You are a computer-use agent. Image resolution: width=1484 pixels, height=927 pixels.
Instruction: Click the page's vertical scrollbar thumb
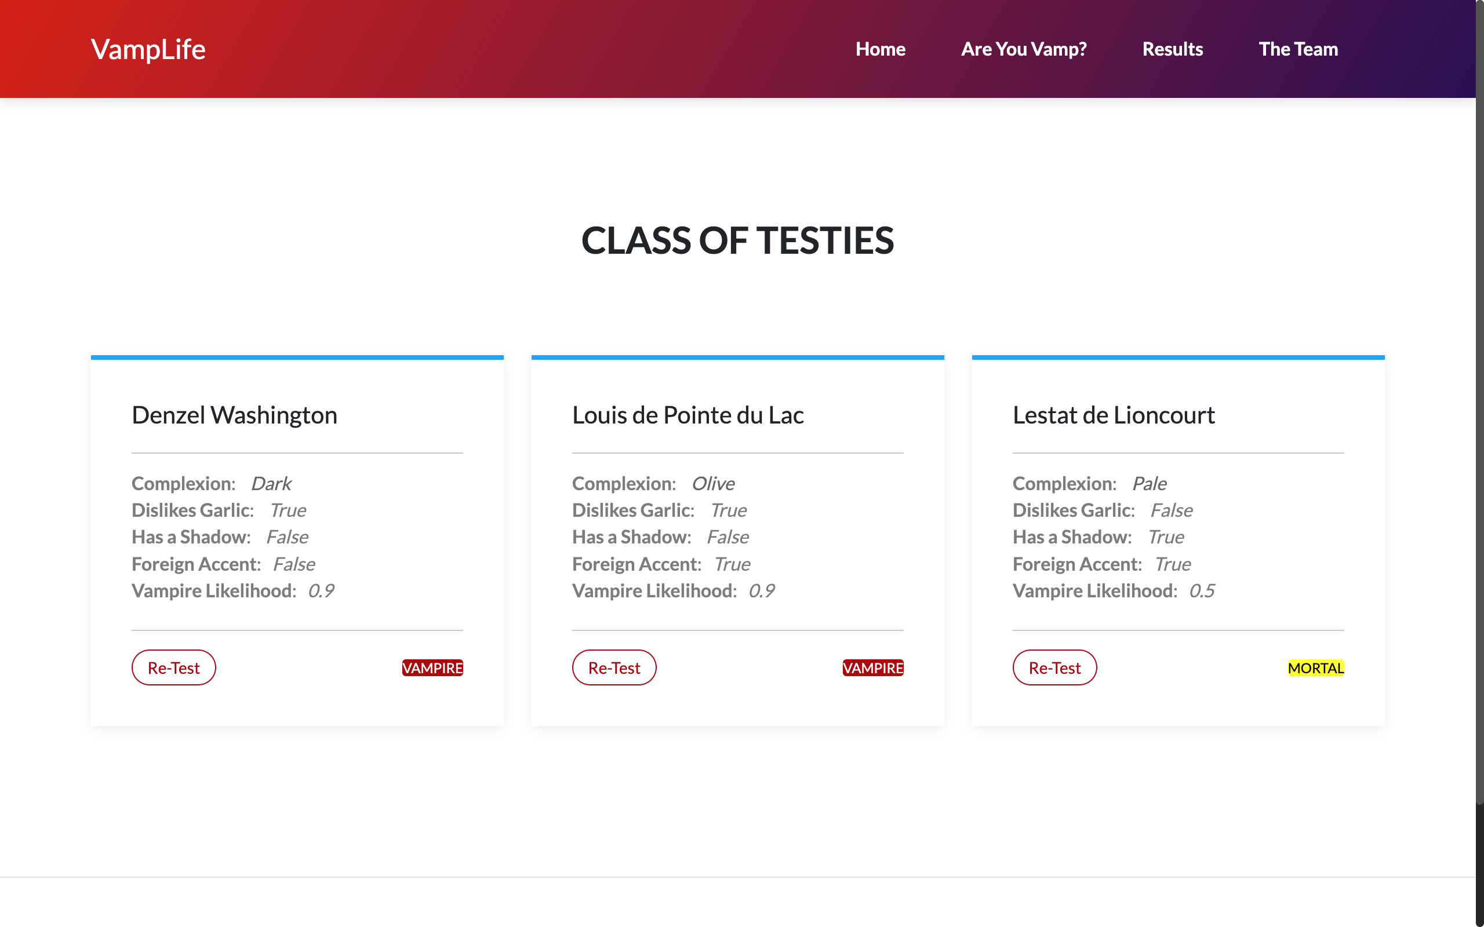tap(1479, 399)
